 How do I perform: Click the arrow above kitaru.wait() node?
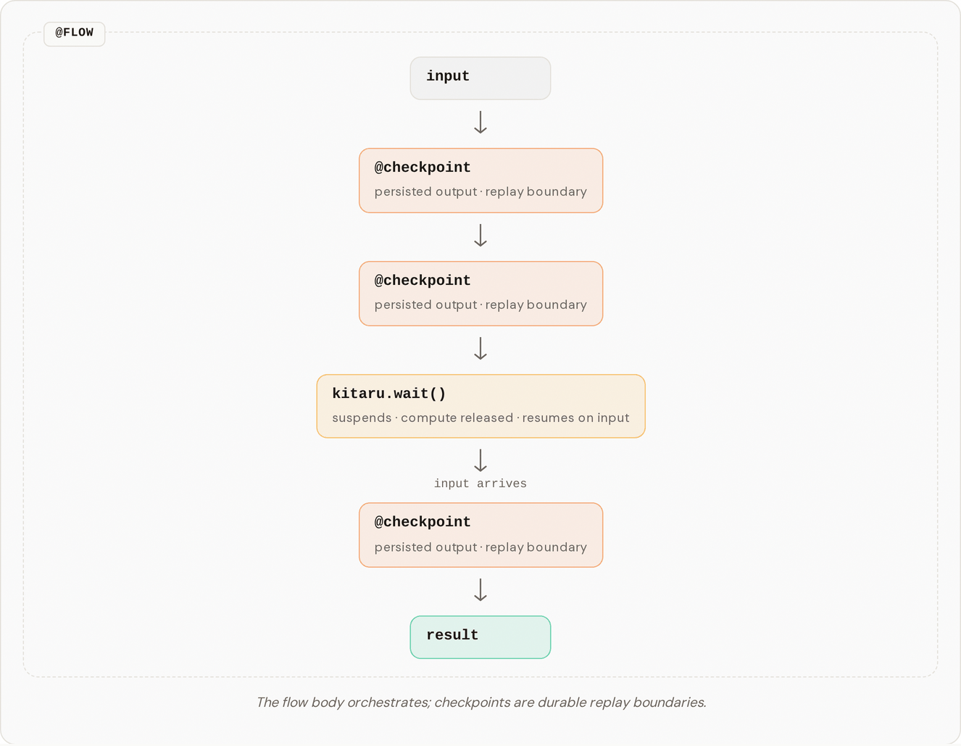click(x=480, y=349)
